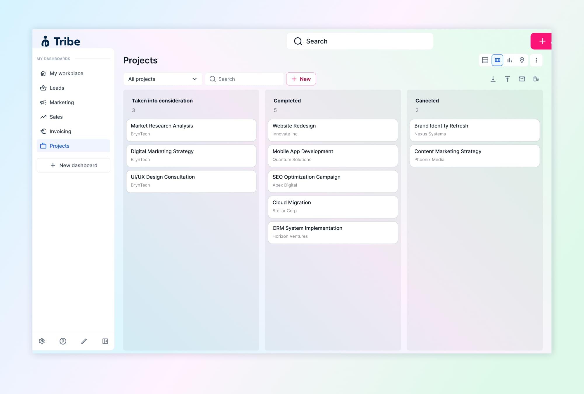584x394 pixels.
Task: Click the email envelope icon
Action: click(522, 79)
